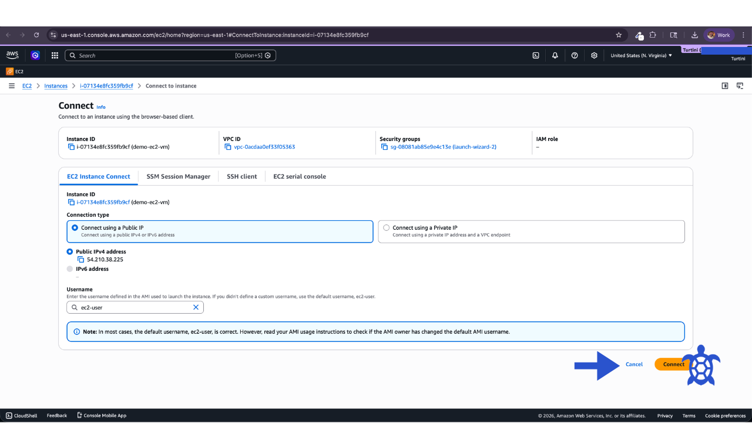This screenshot has height=423, width=752.
Task: Click the AWS logo home icon
Action: pyautogui.click(x=12, y=55)
